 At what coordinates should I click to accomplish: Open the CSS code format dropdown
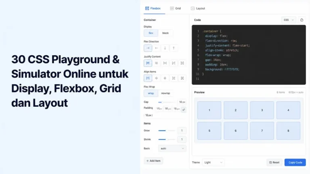click(289, 20)
